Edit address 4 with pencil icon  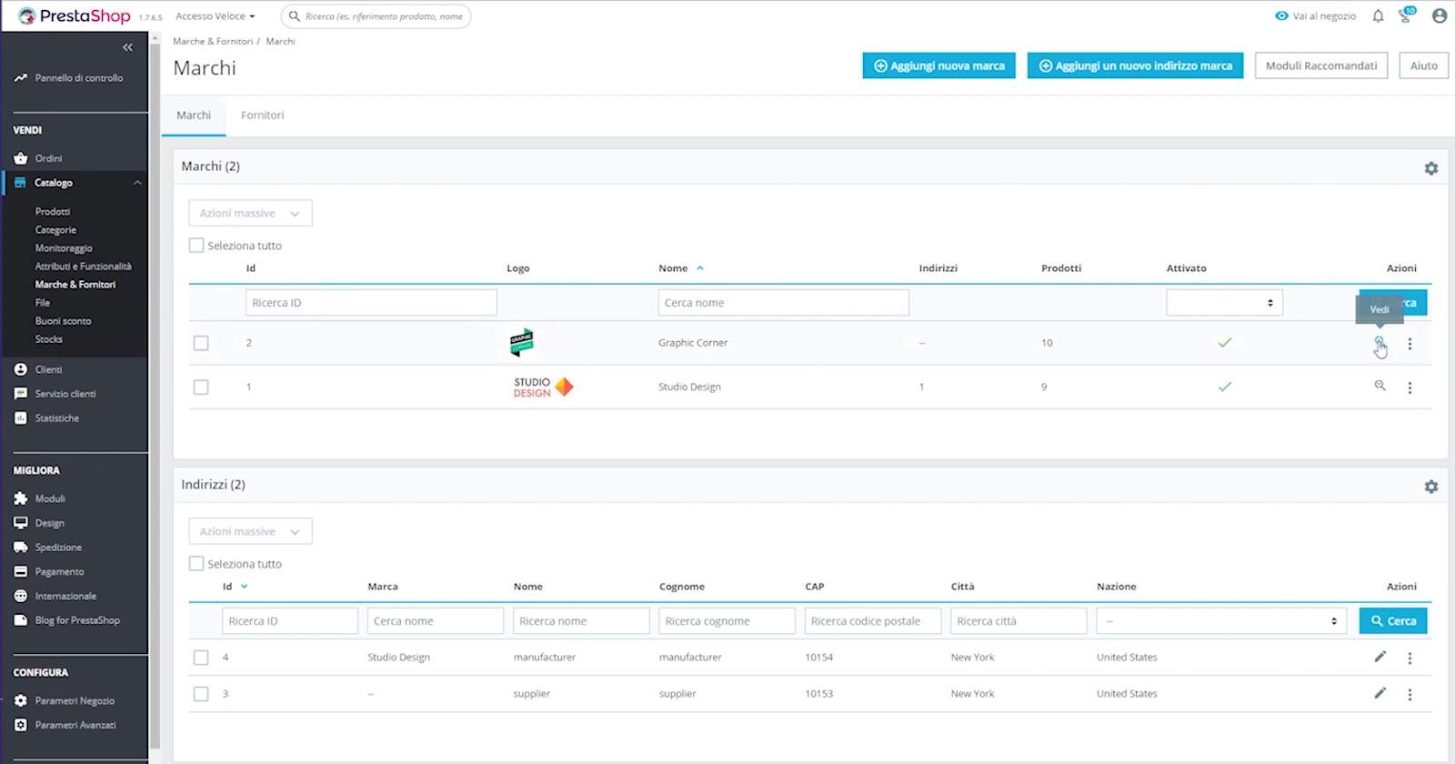tap(1380, 657)
